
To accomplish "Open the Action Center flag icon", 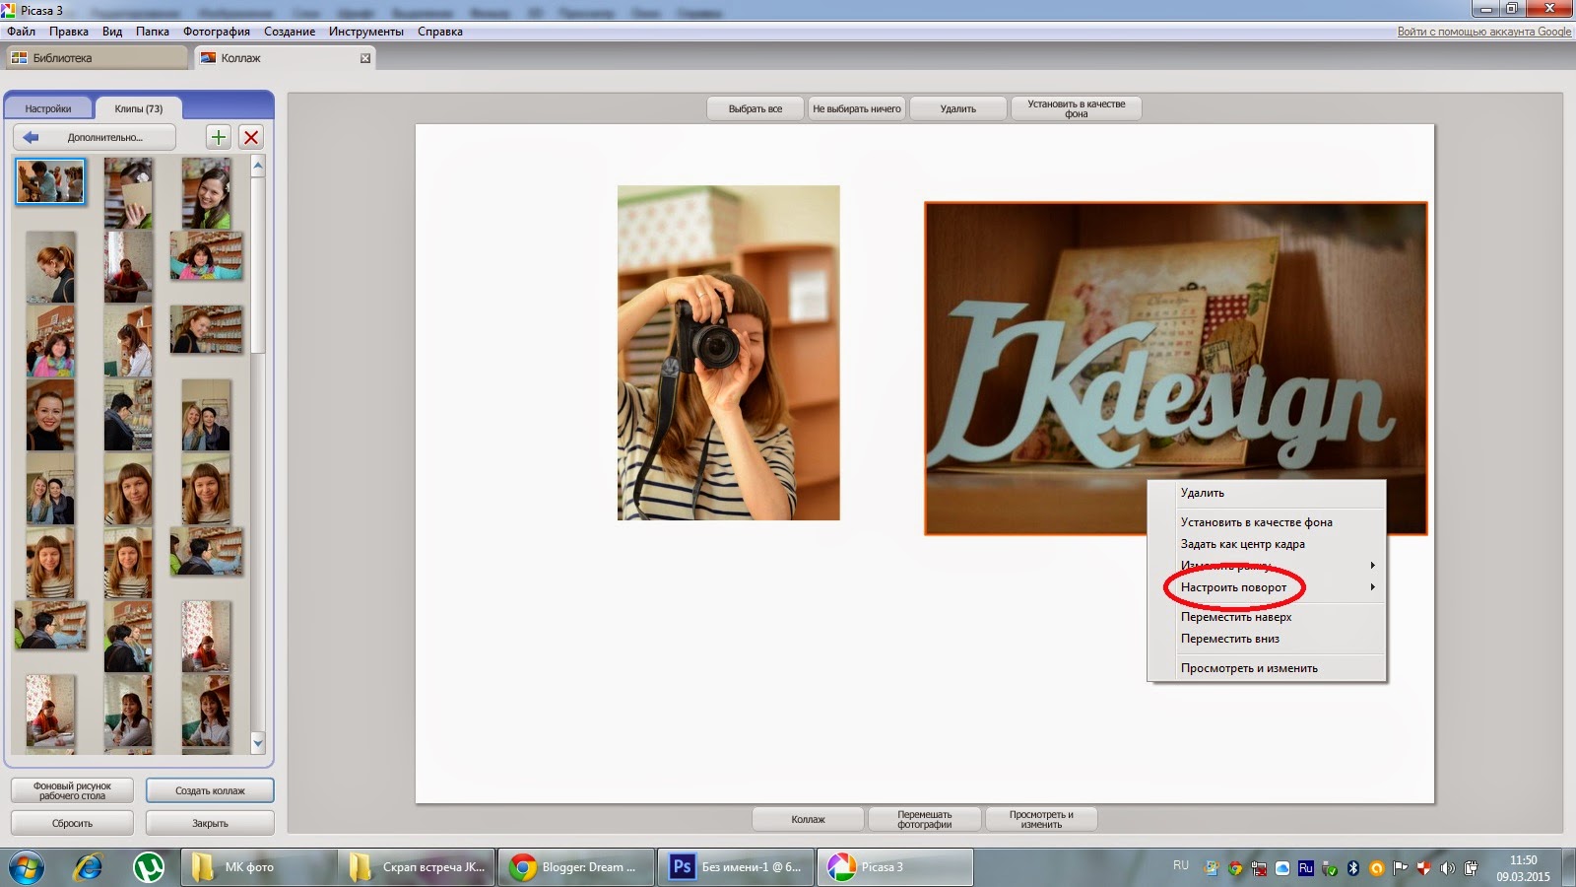I will (1400, 868).
